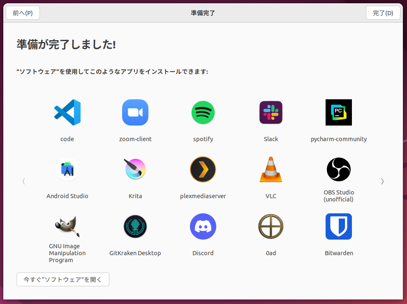Open the Spotify app icon
The image size is (407, 304).
pyautogui.click(x=203, y=112)
